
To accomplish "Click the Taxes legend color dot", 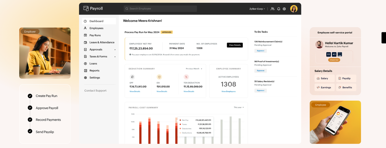I will pyautogui.click(x=180, y=124).
